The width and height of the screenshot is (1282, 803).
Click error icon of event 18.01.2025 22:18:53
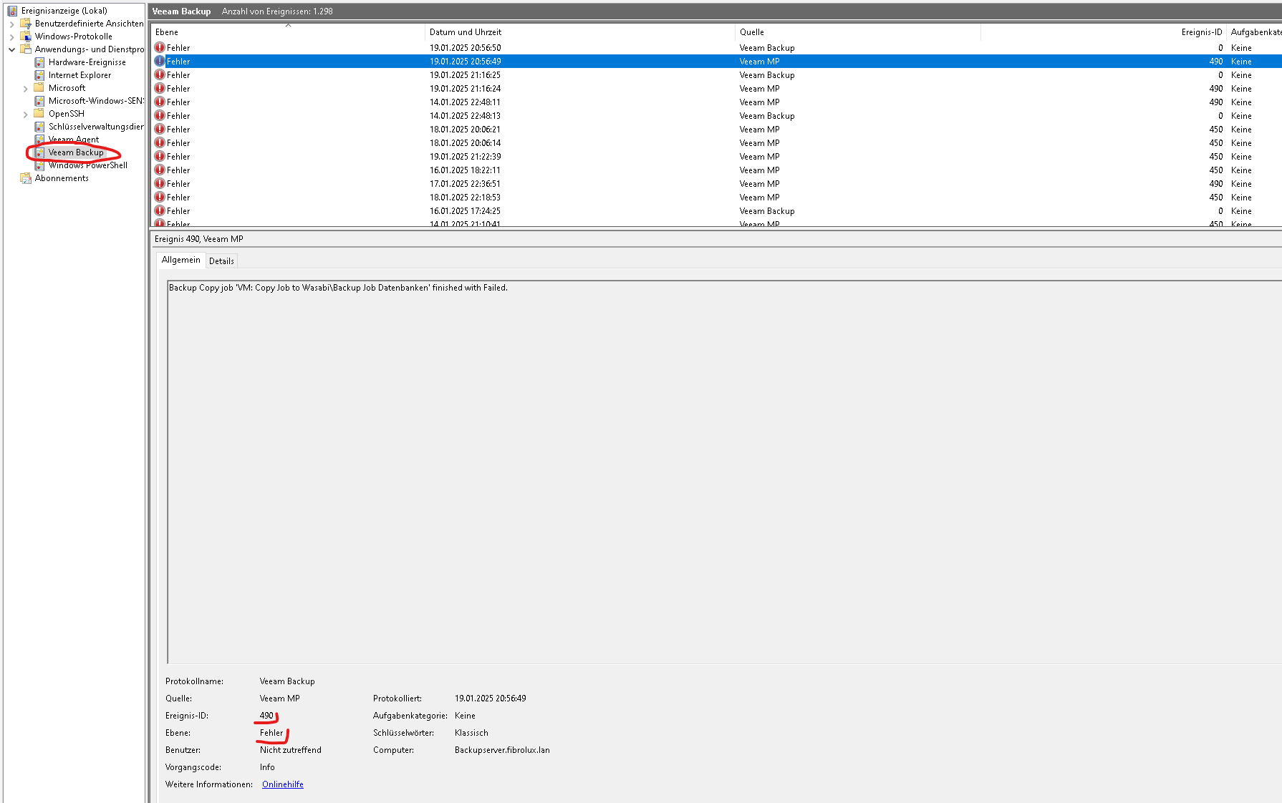[x=160, y=198]
